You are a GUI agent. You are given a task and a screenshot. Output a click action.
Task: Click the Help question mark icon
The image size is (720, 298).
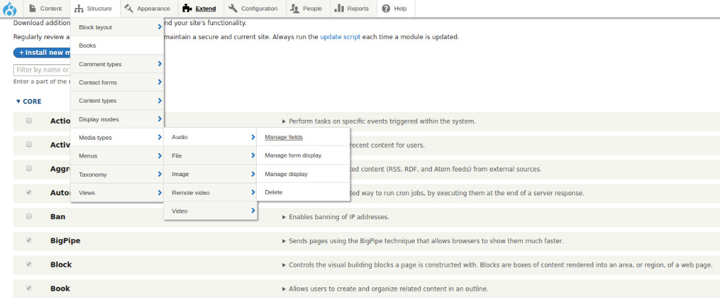386,9
